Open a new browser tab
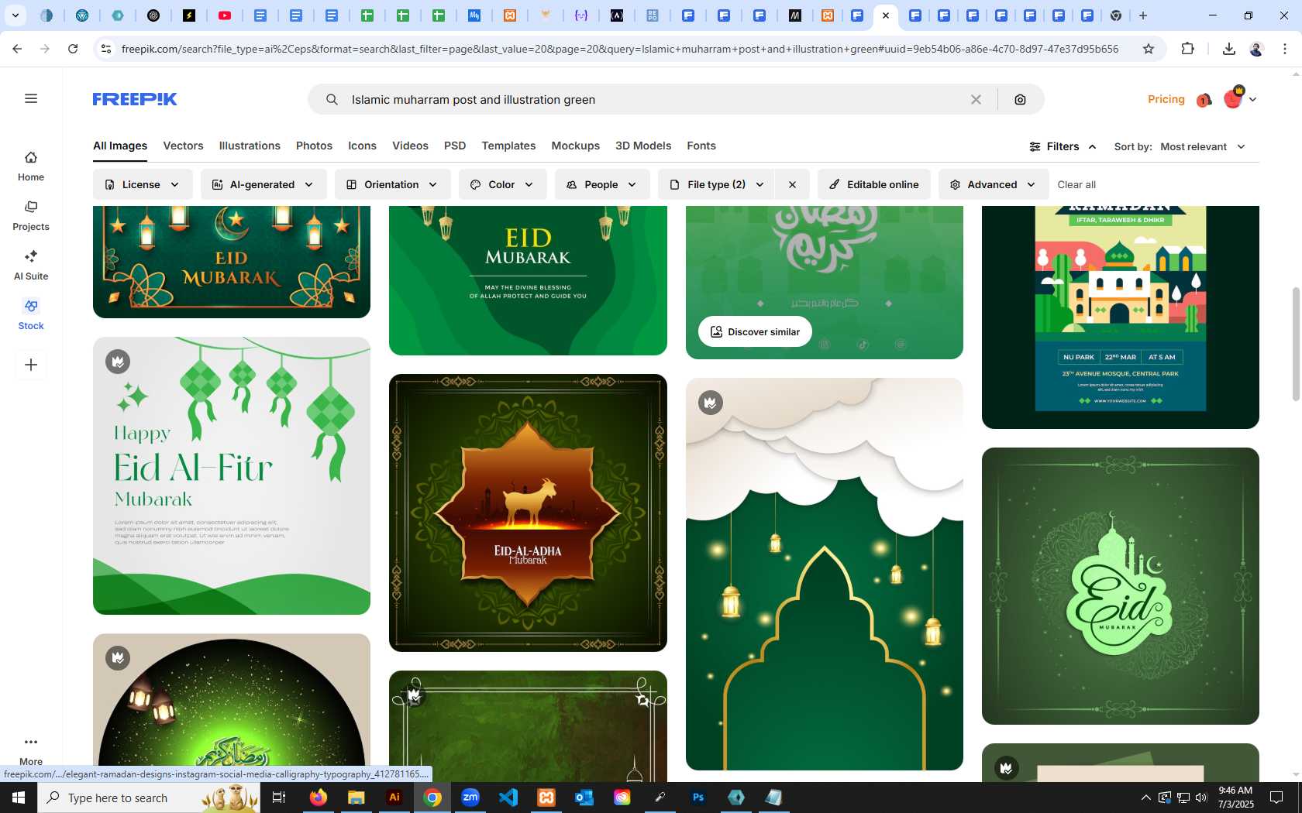 pyautogui.click(x=1142, y=15)
